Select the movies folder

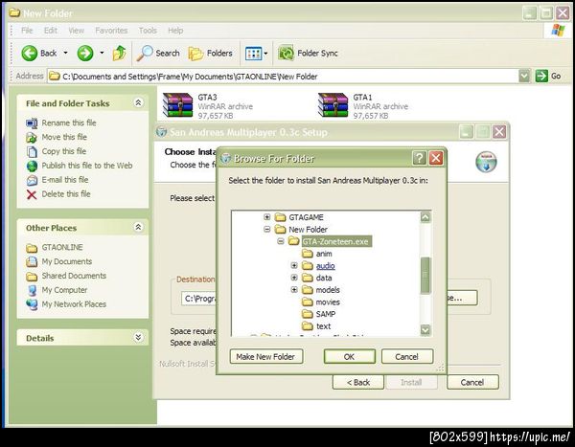[x=328, y=302]
